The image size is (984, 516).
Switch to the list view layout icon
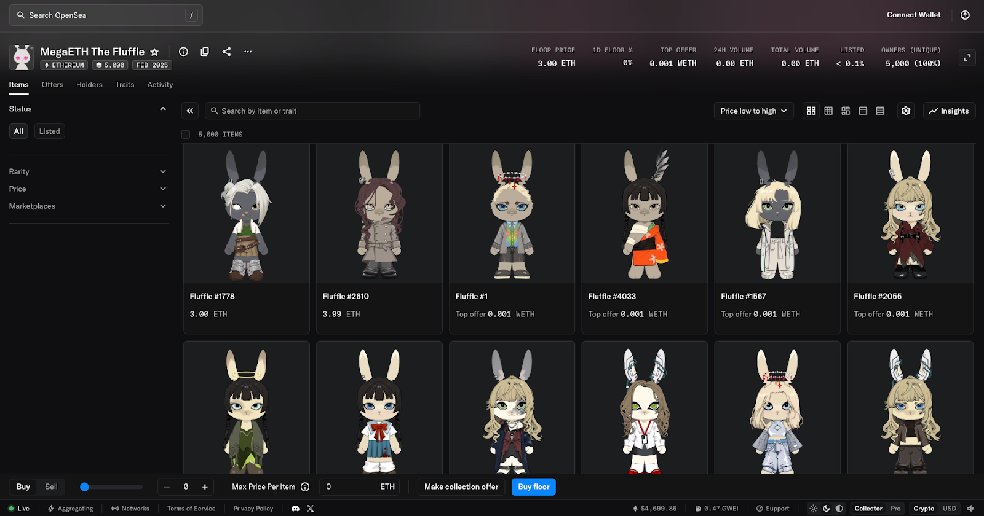pos(863,111)
